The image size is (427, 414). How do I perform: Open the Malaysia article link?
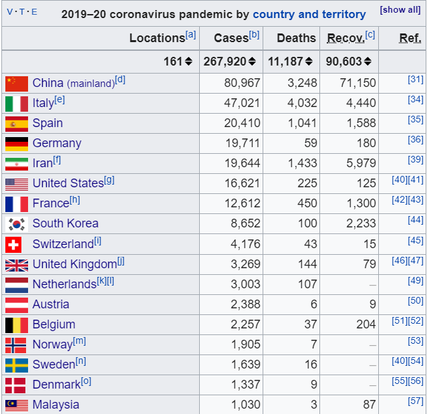[x=56, y=405]
